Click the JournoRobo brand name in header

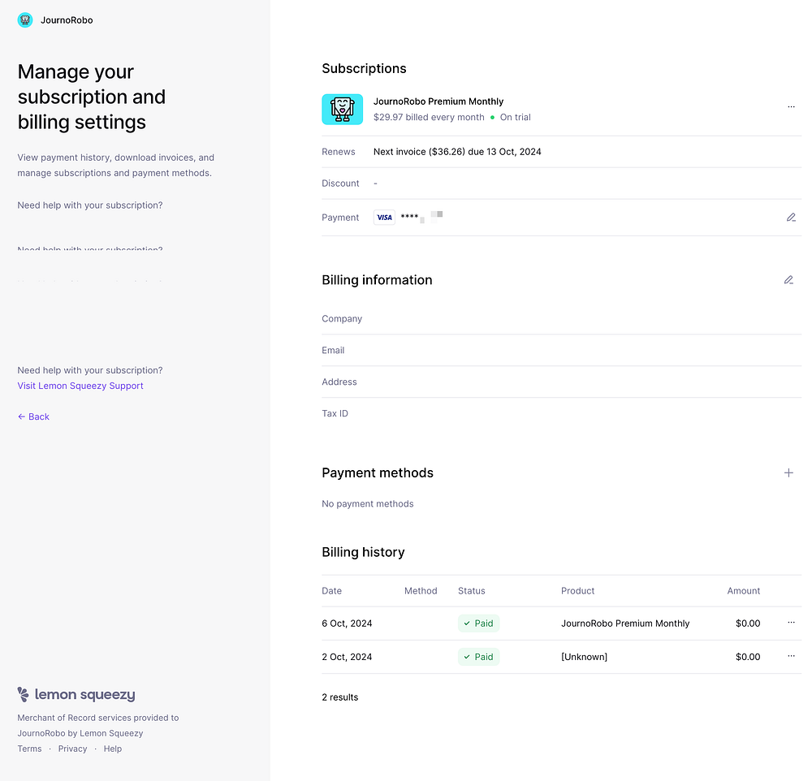point(67,20)
